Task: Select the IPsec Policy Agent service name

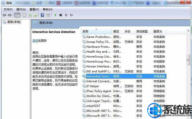Action: click(99, 91)
